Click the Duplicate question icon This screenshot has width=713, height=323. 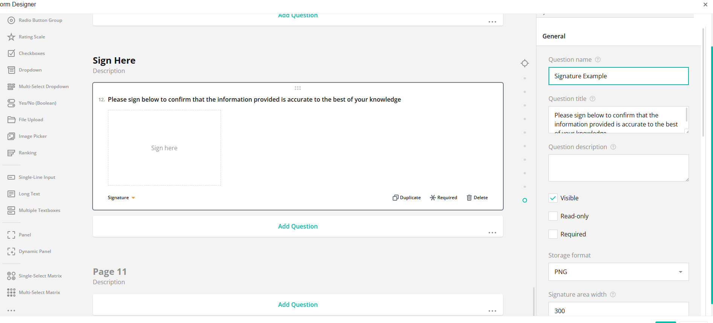point(395,198)
